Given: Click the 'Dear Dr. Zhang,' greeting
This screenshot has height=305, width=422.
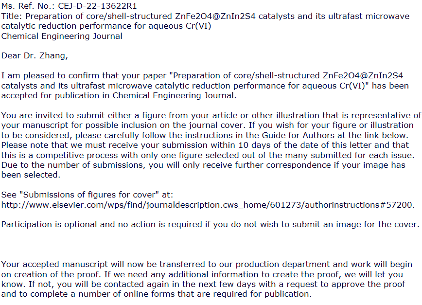Looking at the screenshot, I should [x=35, y=56].
